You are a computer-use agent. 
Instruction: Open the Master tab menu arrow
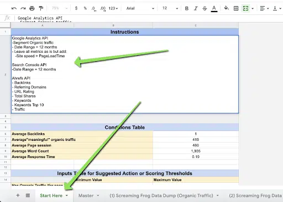click(98, 195)
